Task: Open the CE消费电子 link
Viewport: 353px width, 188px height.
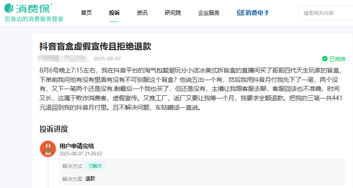Action: 253,13
